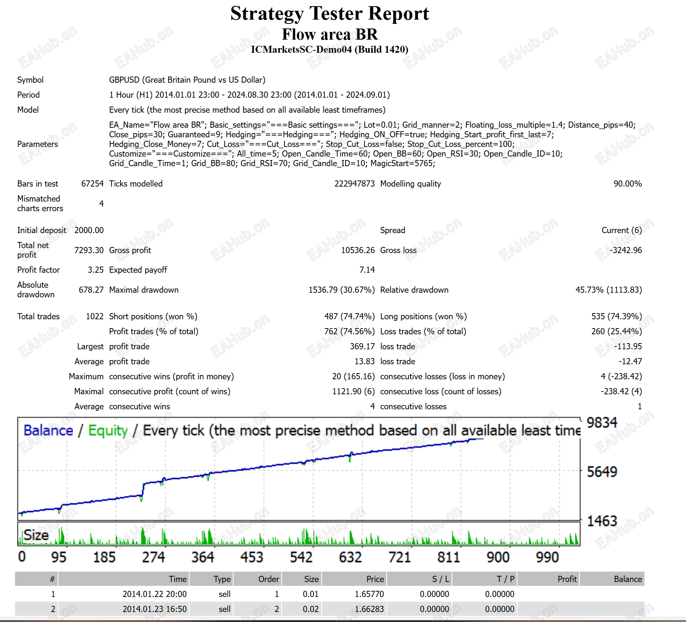Click consecutive wins value 20 (165.16)
The height and width of the screenshot is (622, 686).
[353, 376]
